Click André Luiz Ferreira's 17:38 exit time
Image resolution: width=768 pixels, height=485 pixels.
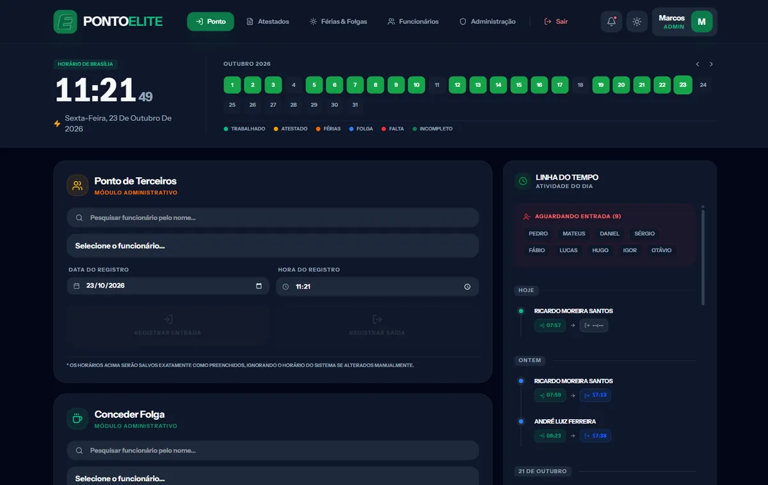pyautogui.click(x=596, y=436)
